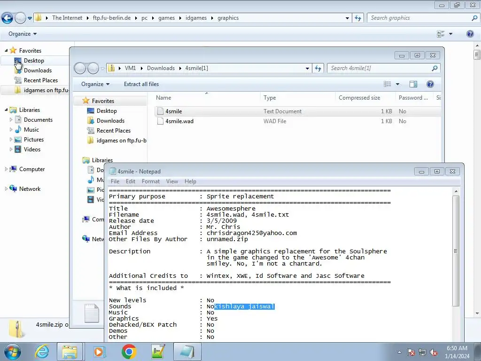Open view options dropdown in 4smile[1] window
Image resolution: width=481 pixels, height=361 pixels.
(397, 84)
